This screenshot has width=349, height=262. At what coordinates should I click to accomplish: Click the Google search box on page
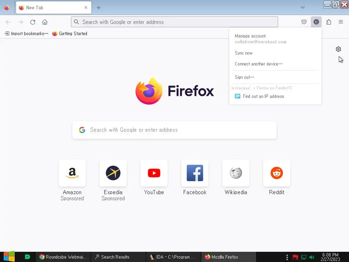[174, 130]
